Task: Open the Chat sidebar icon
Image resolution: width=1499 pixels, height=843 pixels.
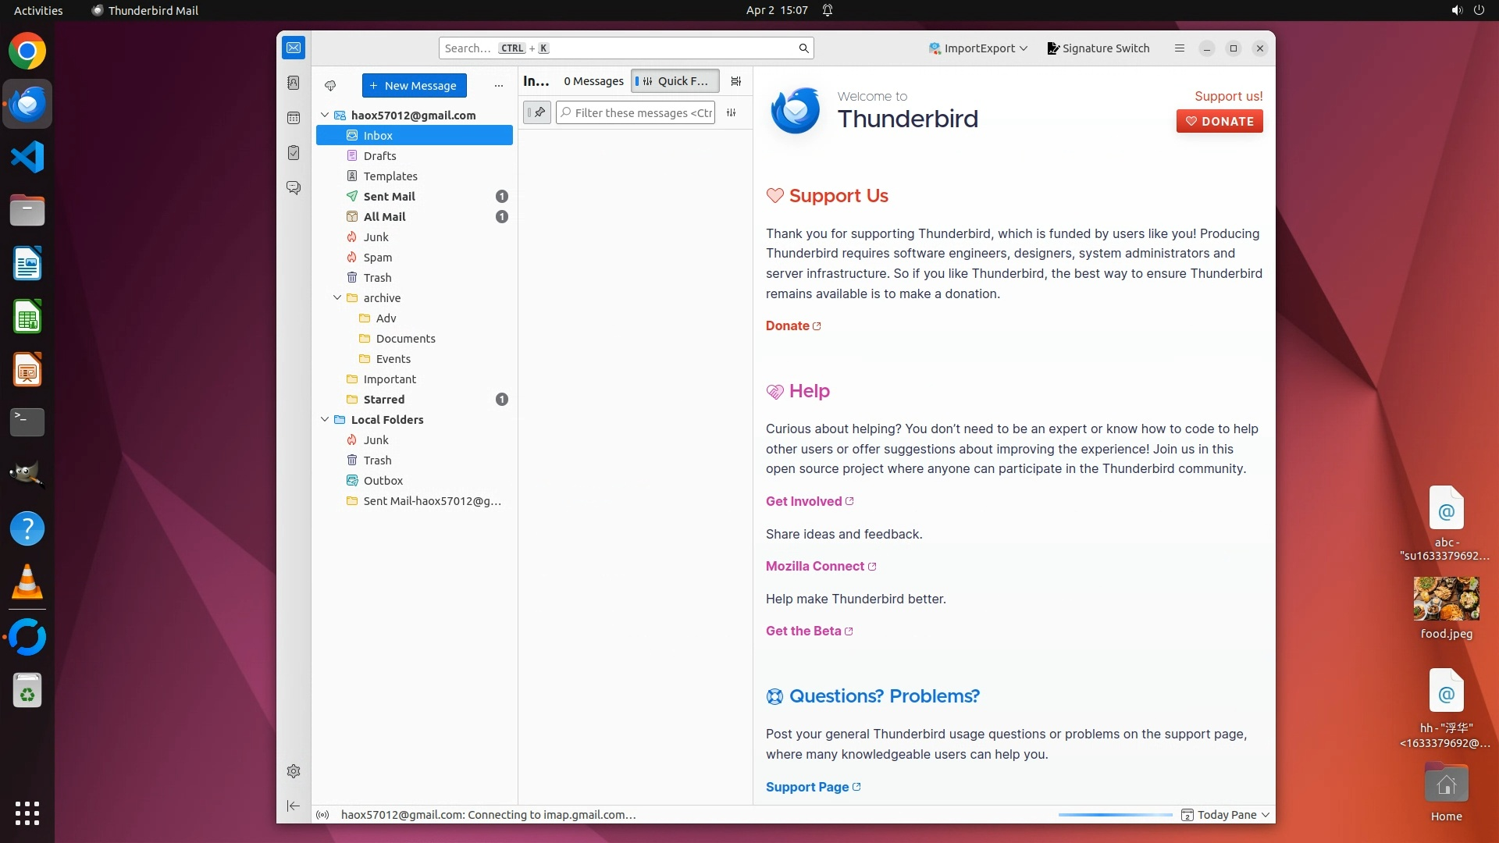Action: point(294,188)
